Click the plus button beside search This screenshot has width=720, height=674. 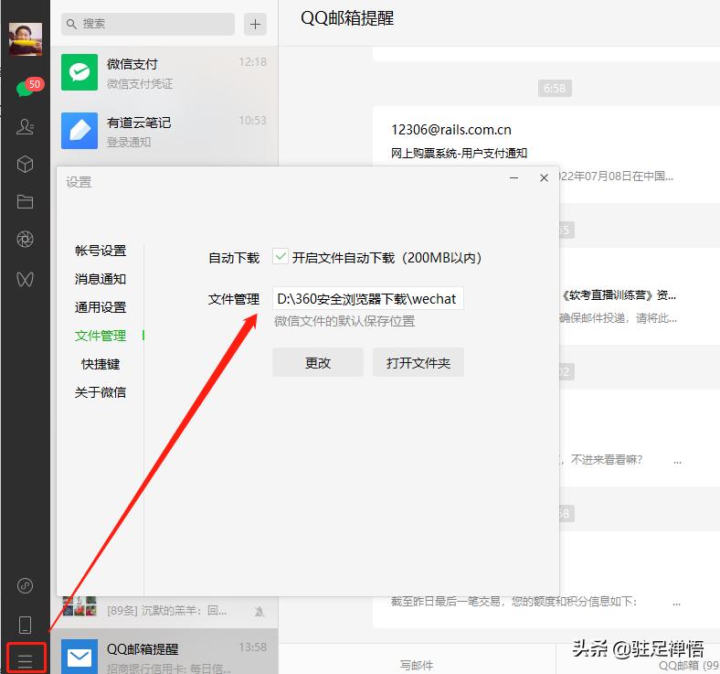coord(255,24)
